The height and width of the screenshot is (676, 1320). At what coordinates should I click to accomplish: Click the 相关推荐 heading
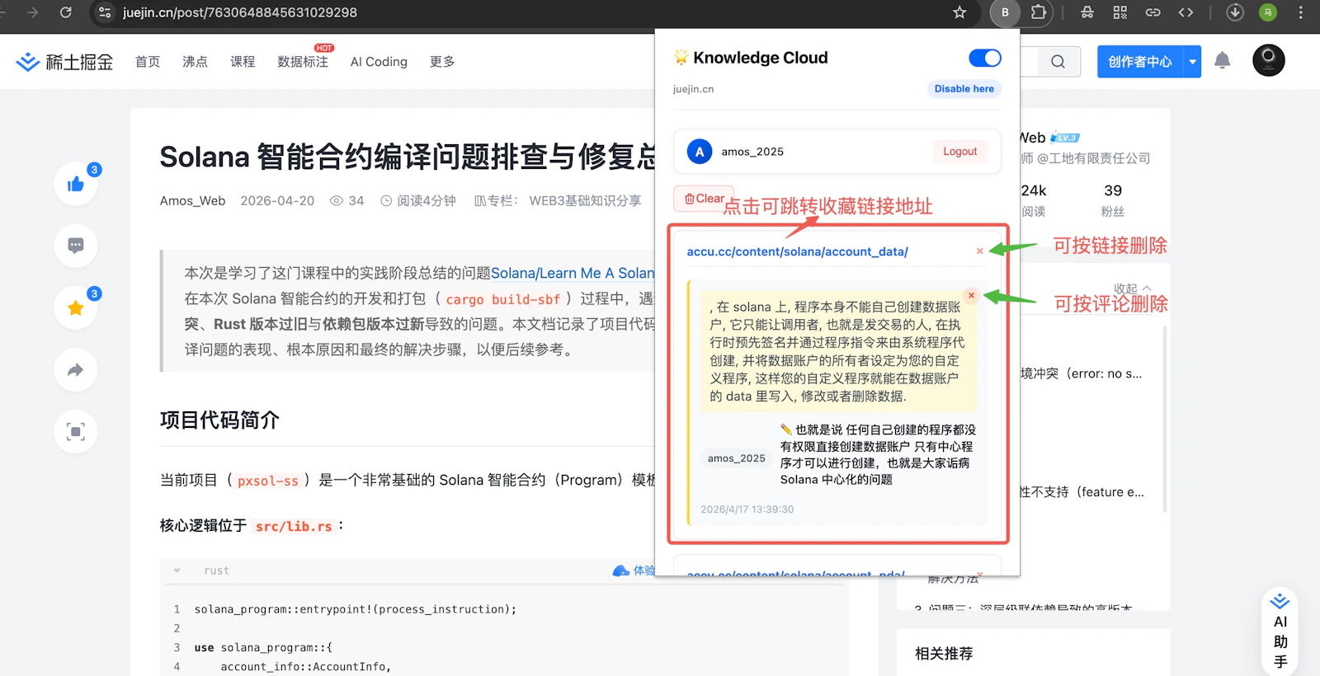tap(944, 654)
